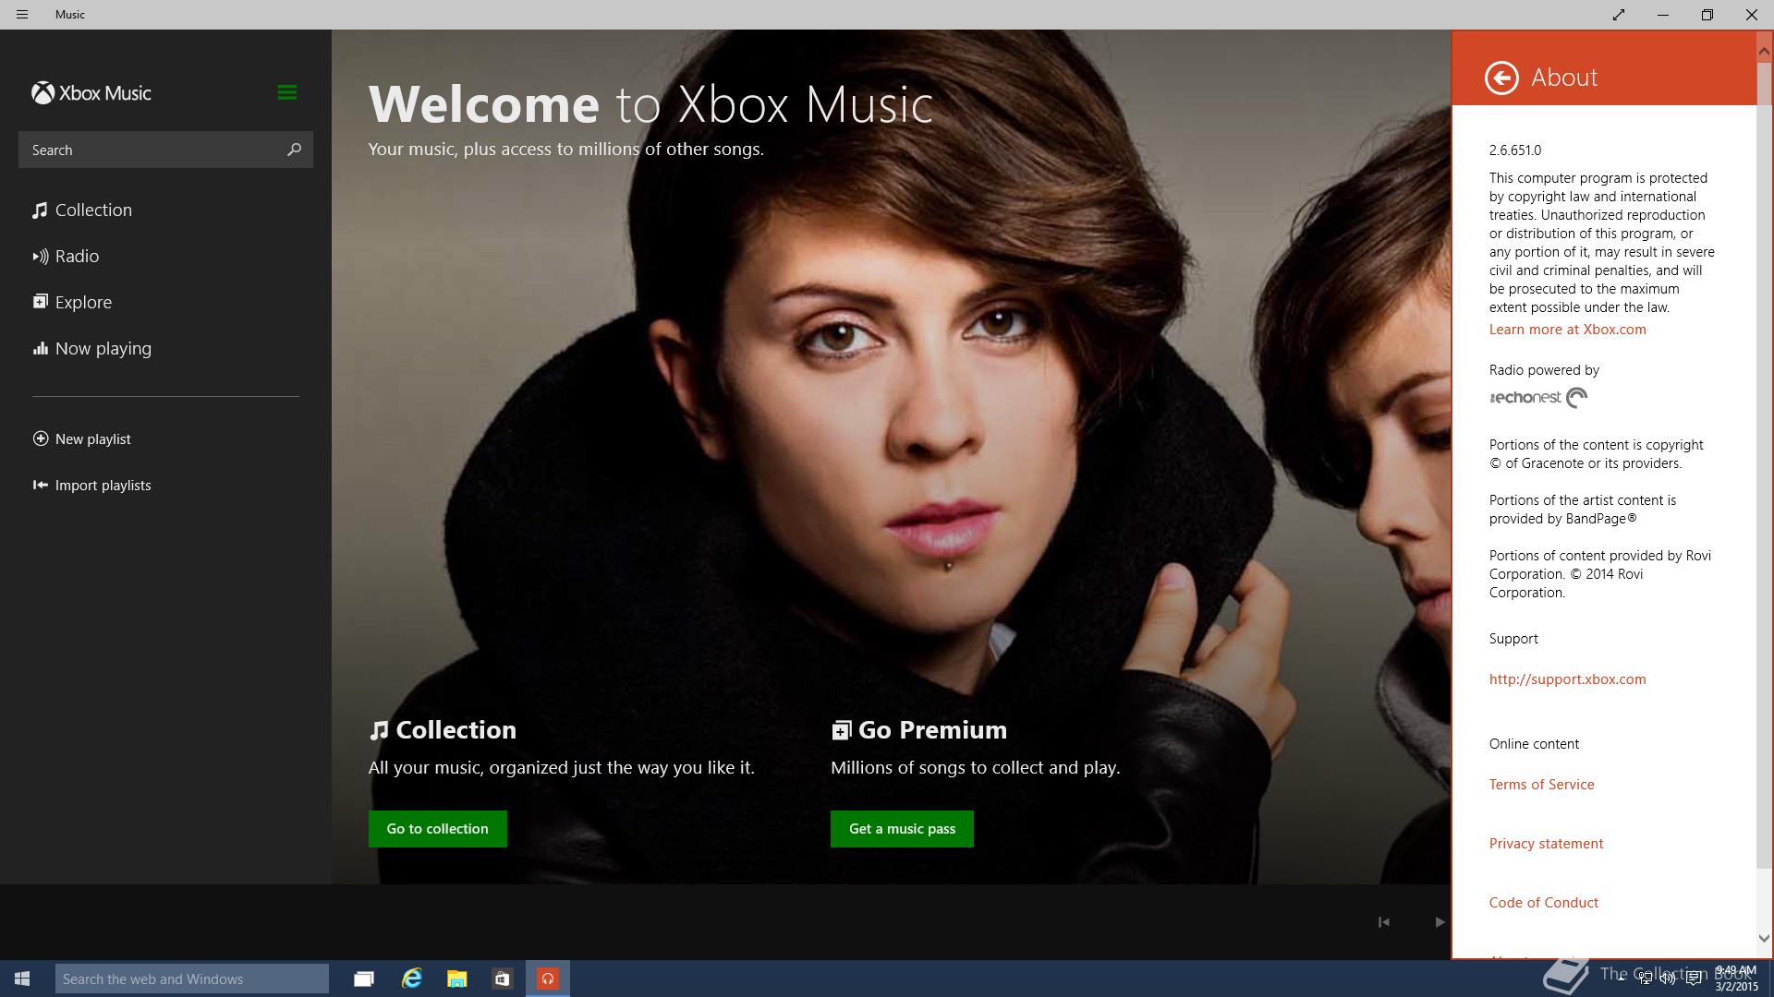
Task: Open Collection in the sidebar
Action: click(82, 210)
